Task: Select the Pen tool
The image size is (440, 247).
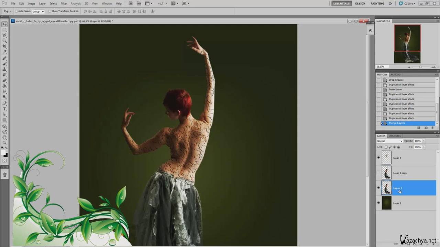Action: 4,103
